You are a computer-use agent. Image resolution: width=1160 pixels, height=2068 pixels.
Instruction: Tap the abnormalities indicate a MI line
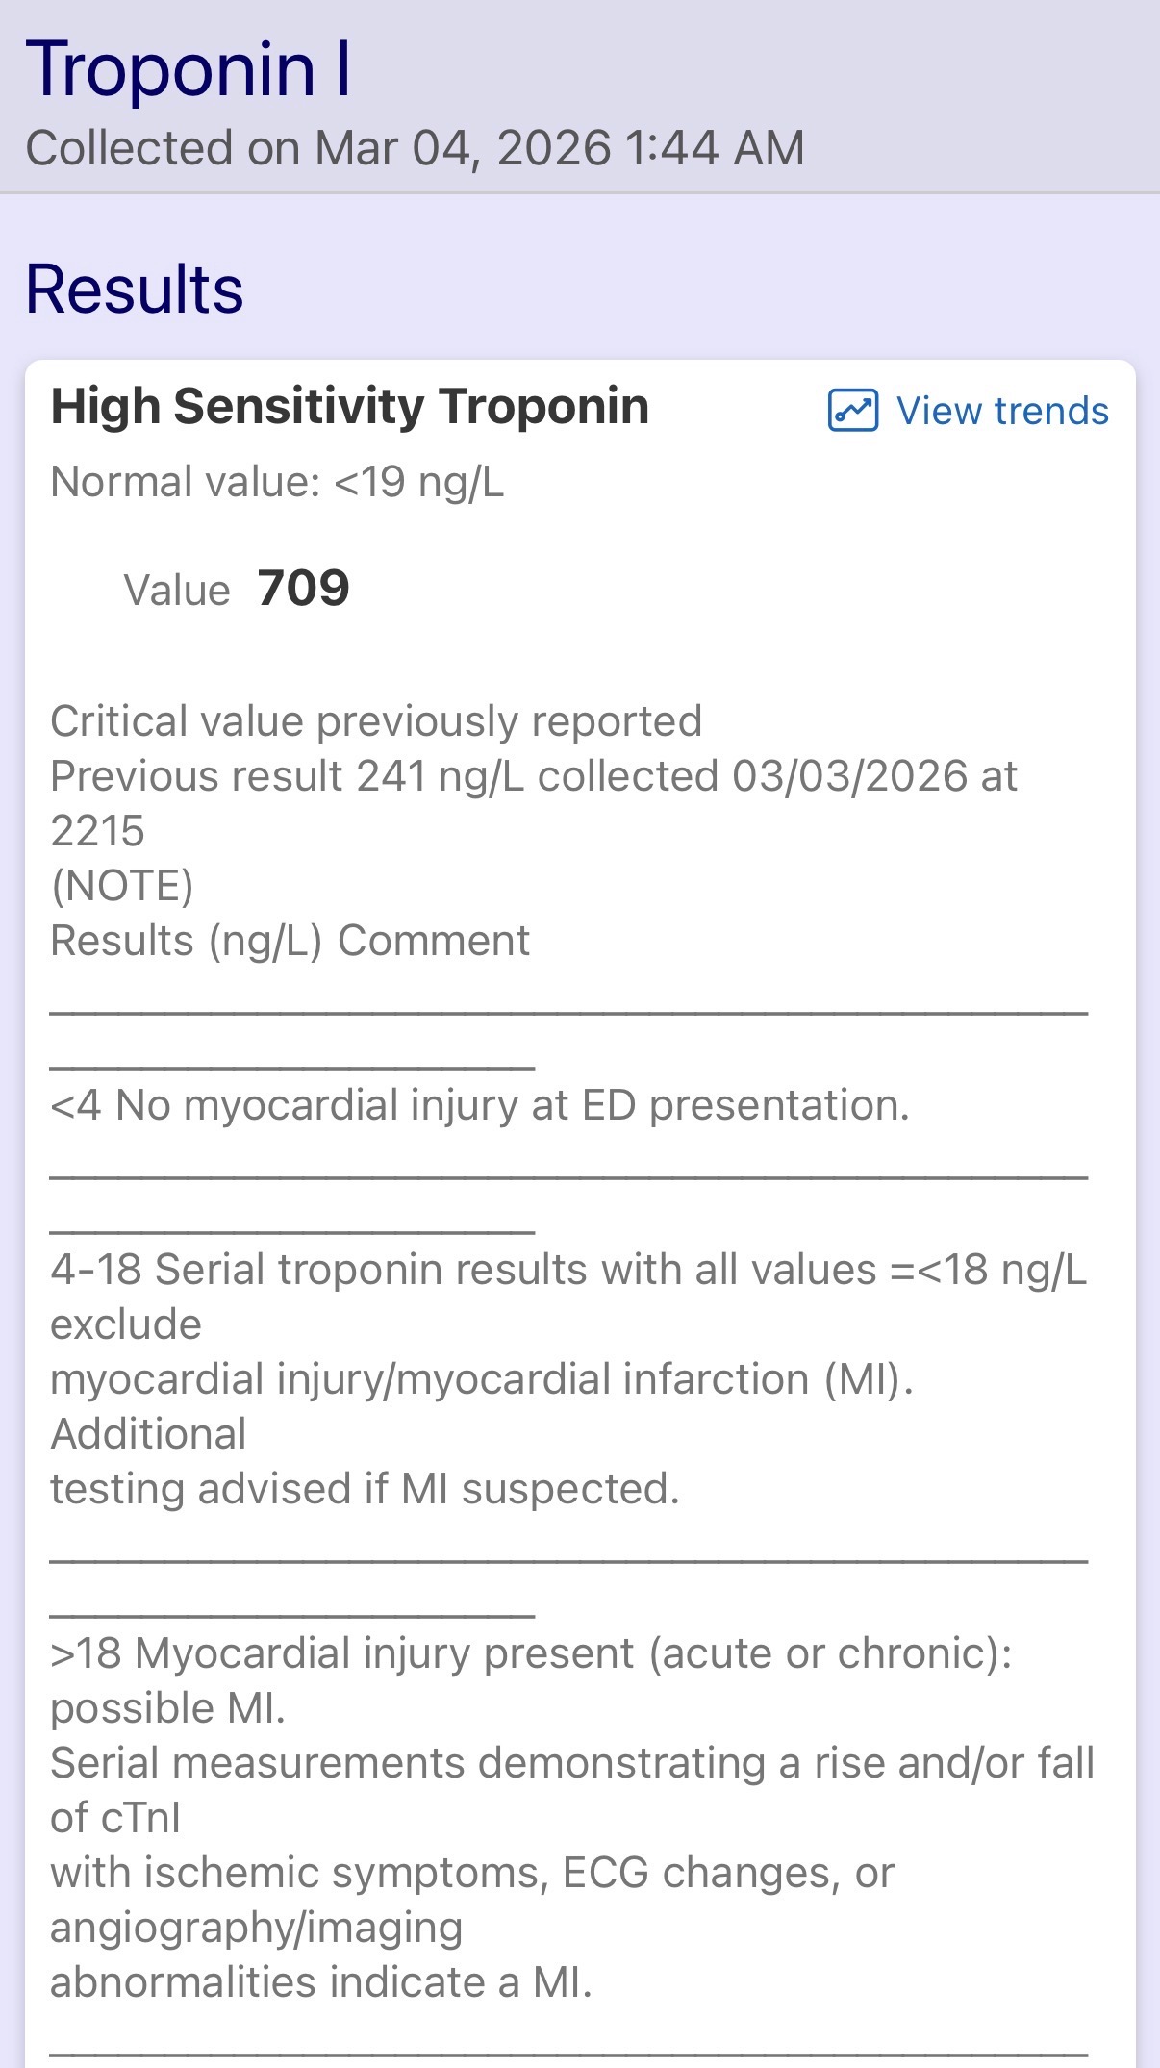(320, 1982)
